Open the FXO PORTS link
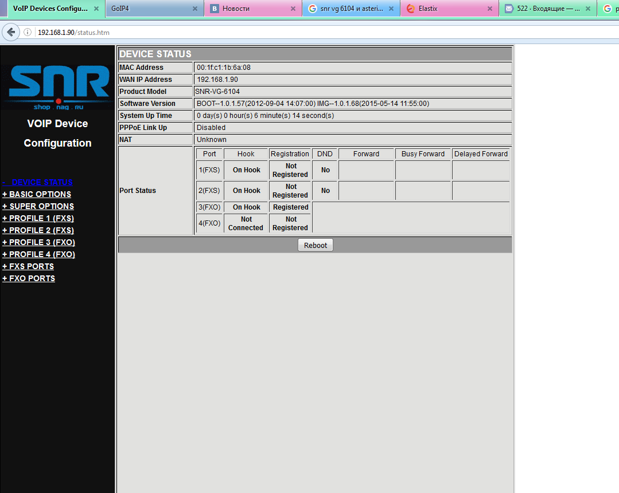 pyautogui.click(x=29, y=278)
